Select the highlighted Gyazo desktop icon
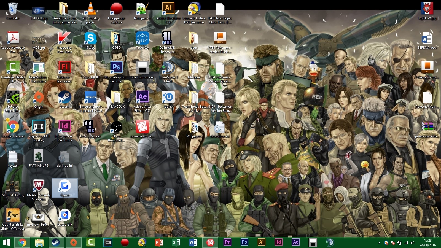 (x=65, y=188)
